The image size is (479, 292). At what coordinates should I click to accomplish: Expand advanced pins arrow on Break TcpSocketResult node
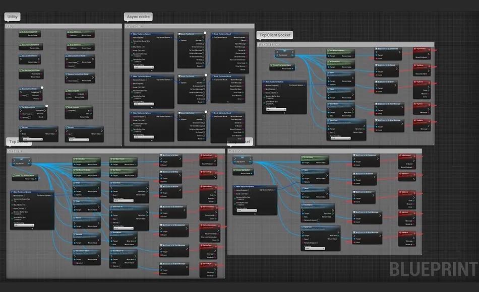(228, 102)
